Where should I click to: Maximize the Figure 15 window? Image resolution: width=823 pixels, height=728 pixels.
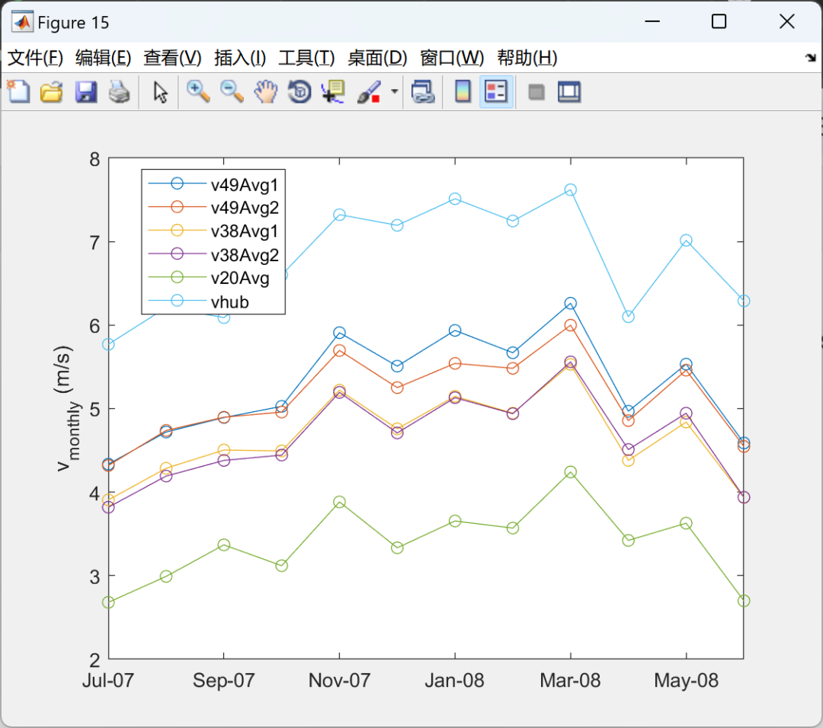pos(719,21)
